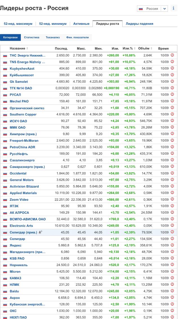
Task: Click Russian flag icon in Куйбышевазот row
Action: [x=5, y=75]
